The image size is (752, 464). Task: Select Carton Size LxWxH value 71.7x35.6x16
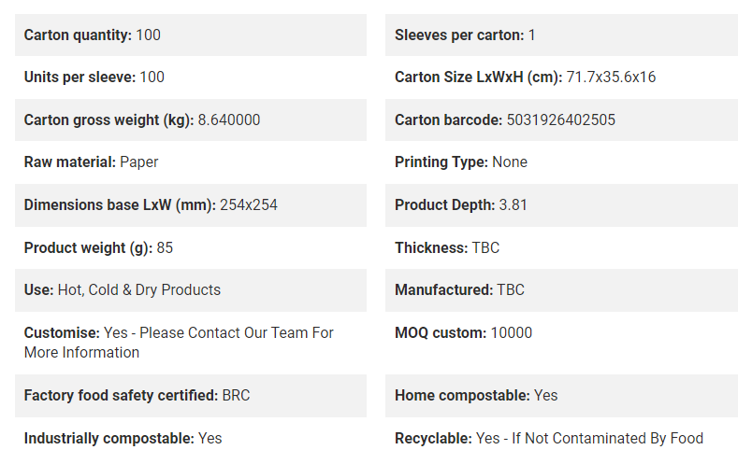click(611, 77)
